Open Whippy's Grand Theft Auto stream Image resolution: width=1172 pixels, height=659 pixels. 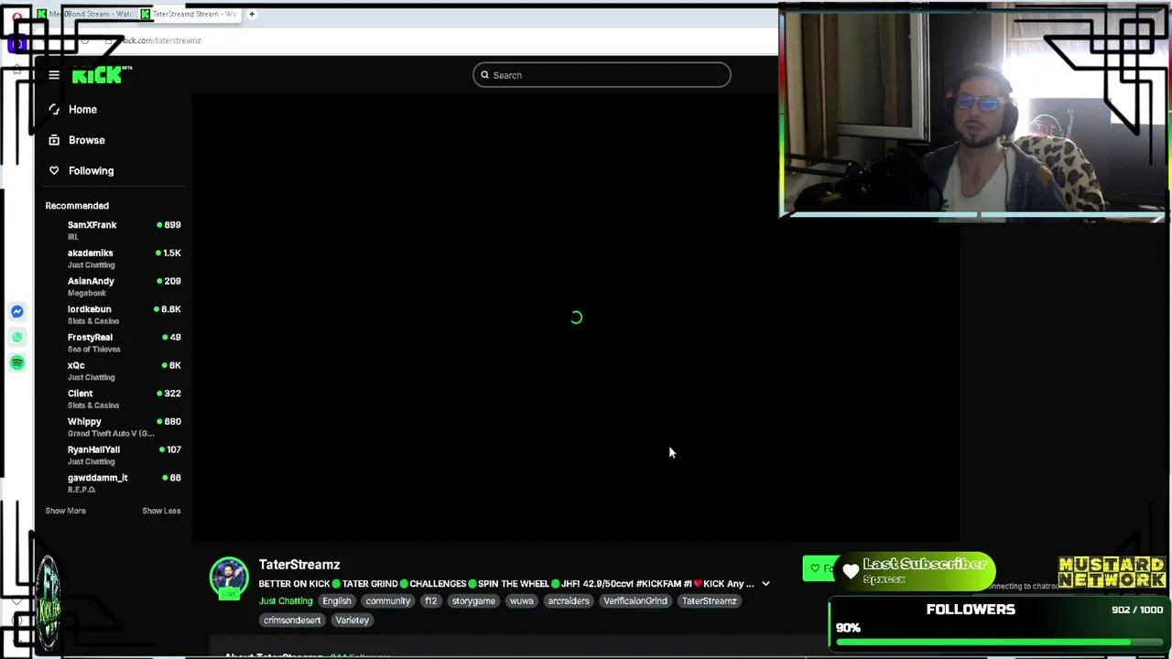point(114,427)
